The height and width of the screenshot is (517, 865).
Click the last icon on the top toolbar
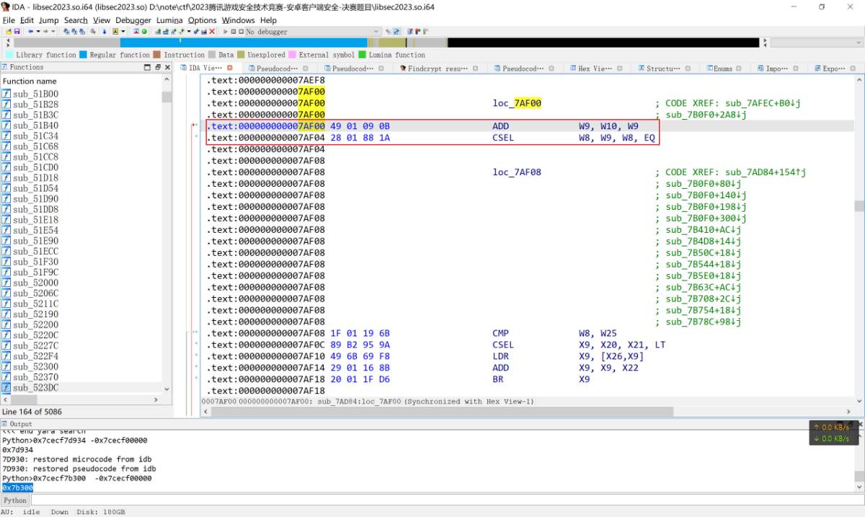pos(426,32)
